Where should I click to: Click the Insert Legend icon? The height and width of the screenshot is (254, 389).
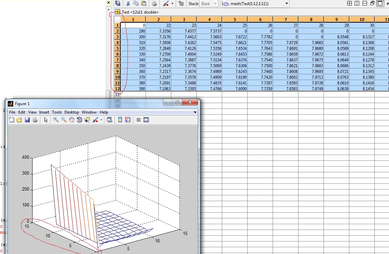click(x=128, y=120)
